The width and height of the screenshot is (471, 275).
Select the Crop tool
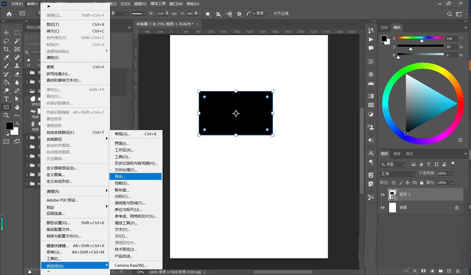pyautogui.click(x=7, y=49)
